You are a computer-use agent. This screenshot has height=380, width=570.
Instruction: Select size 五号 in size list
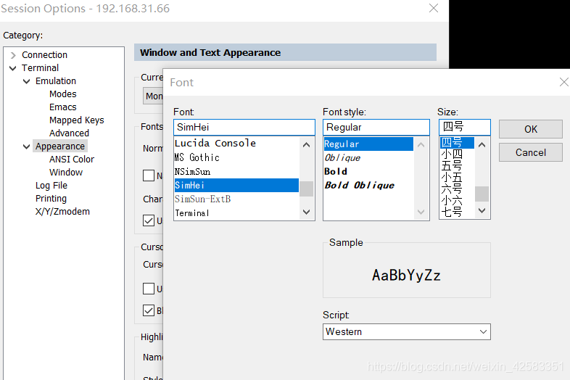tap(457, 166)
